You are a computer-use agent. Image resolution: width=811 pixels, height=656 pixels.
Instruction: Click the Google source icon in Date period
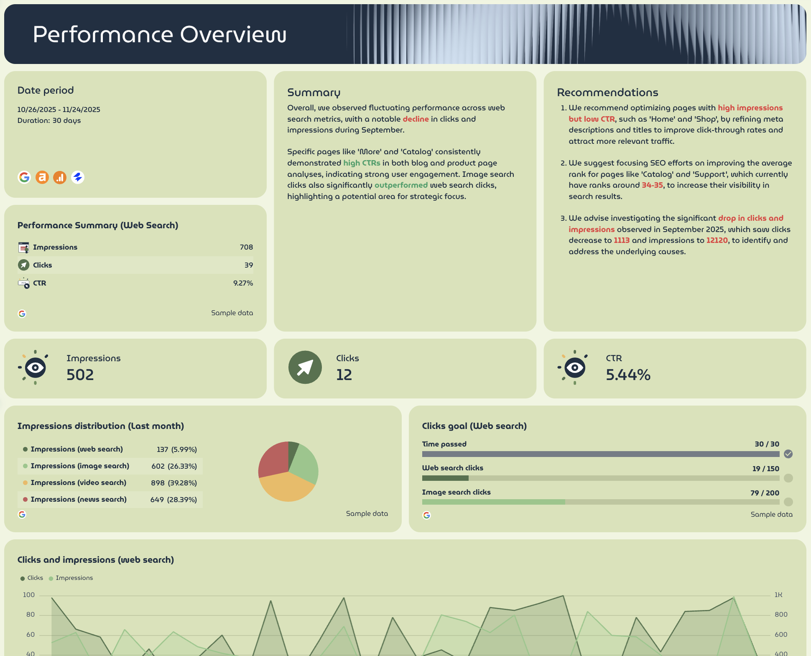pyautogui.click(x=24, y=177)
